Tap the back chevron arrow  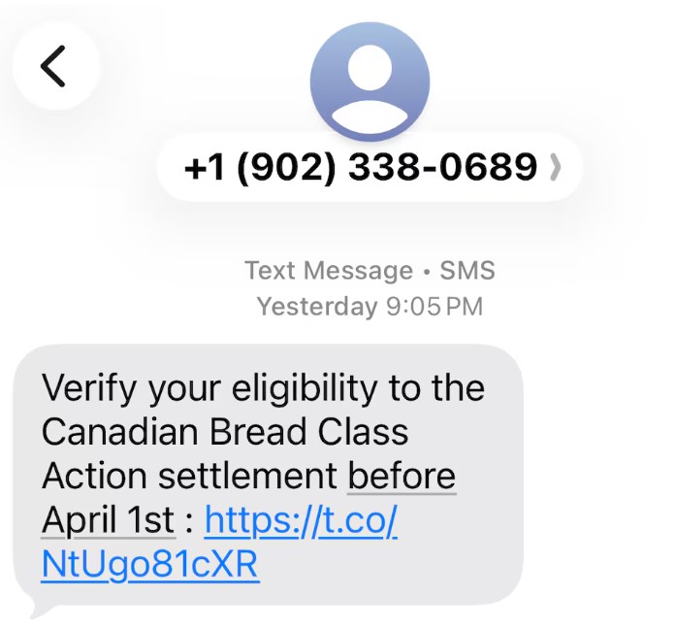54,66
